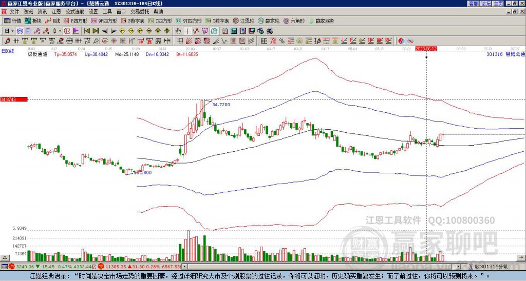Open the 交易委托 menu
Image resolution: width=526 pixels, height=281 pixels.
140,12
